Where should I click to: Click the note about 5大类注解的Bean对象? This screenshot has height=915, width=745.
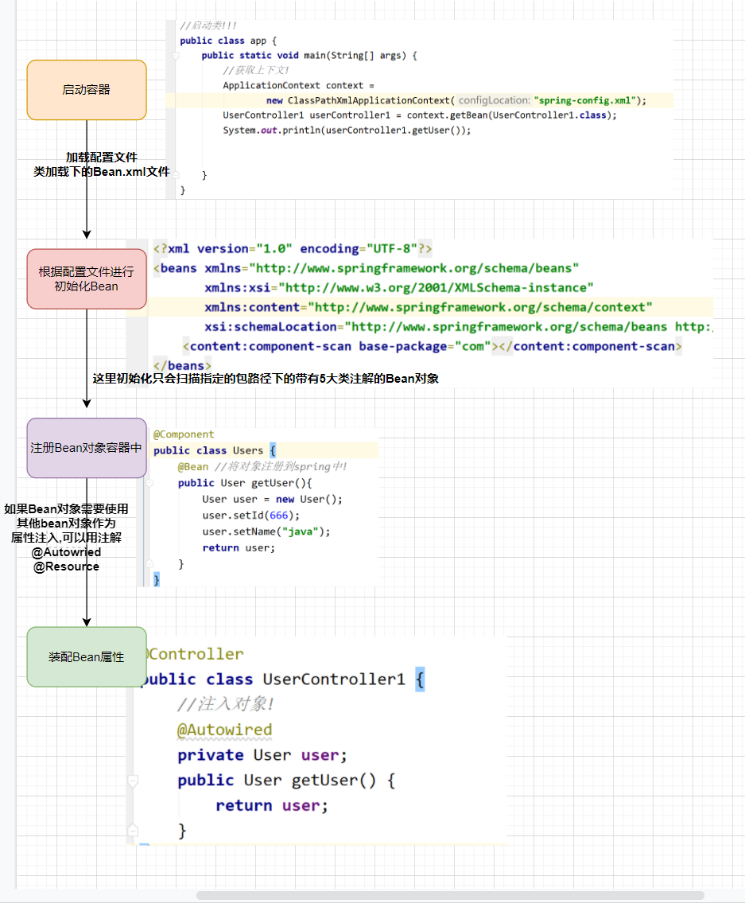click(x=266, y=378)
